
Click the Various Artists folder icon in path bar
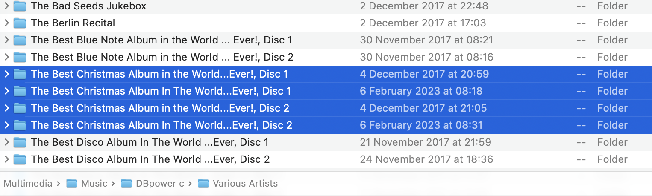[203, 184]
